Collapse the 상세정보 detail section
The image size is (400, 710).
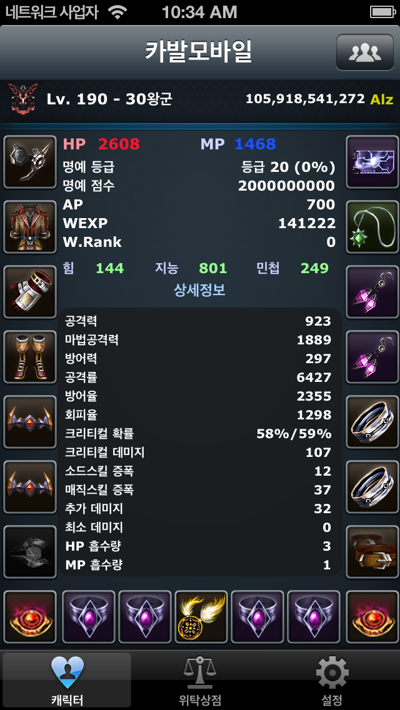pyautogui.click(x=200, y=290)
